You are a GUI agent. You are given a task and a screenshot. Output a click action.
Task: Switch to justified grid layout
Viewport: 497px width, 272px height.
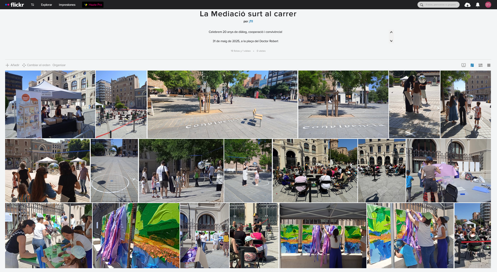tap(472, 65)
